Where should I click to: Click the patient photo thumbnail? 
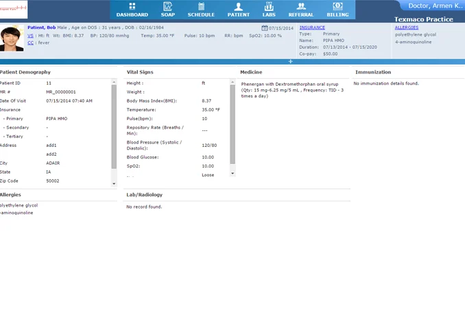[x=12, y=39]
